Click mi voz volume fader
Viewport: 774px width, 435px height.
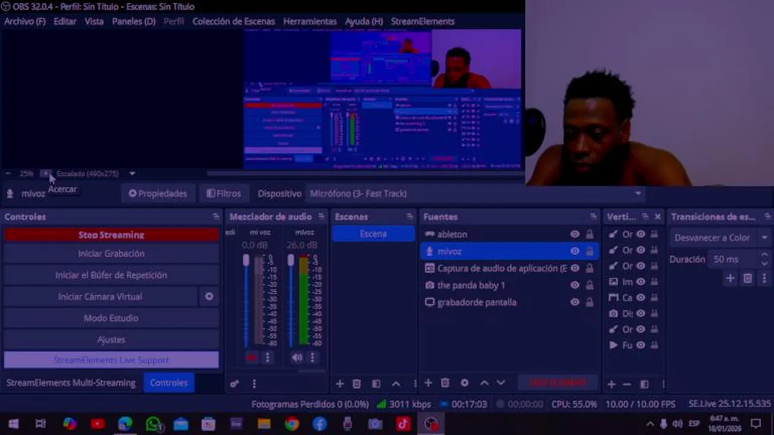click(246, 260)
